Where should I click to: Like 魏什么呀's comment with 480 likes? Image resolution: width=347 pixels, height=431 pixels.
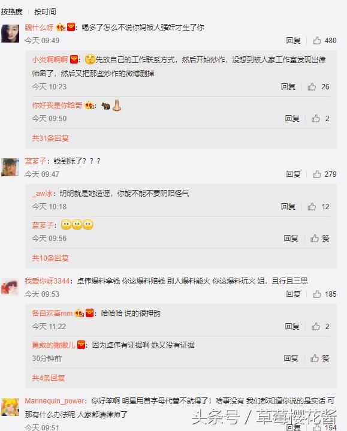coord(324,41)
